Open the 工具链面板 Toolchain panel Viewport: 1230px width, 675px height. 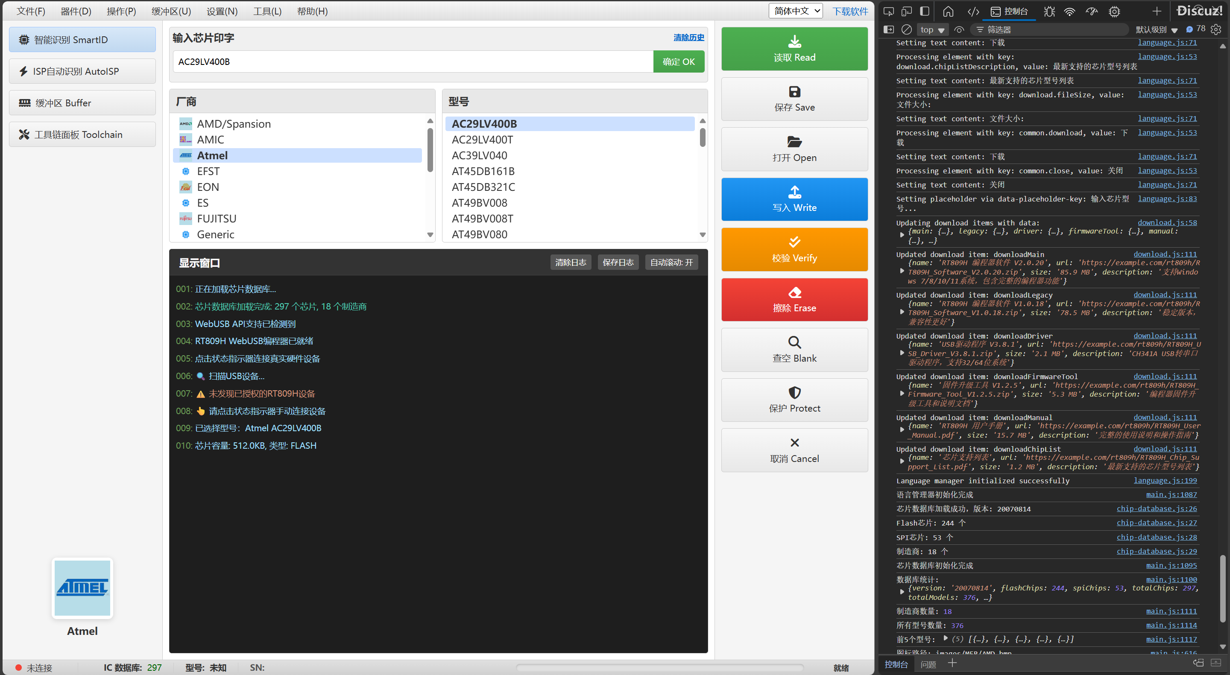pos(82,134)
